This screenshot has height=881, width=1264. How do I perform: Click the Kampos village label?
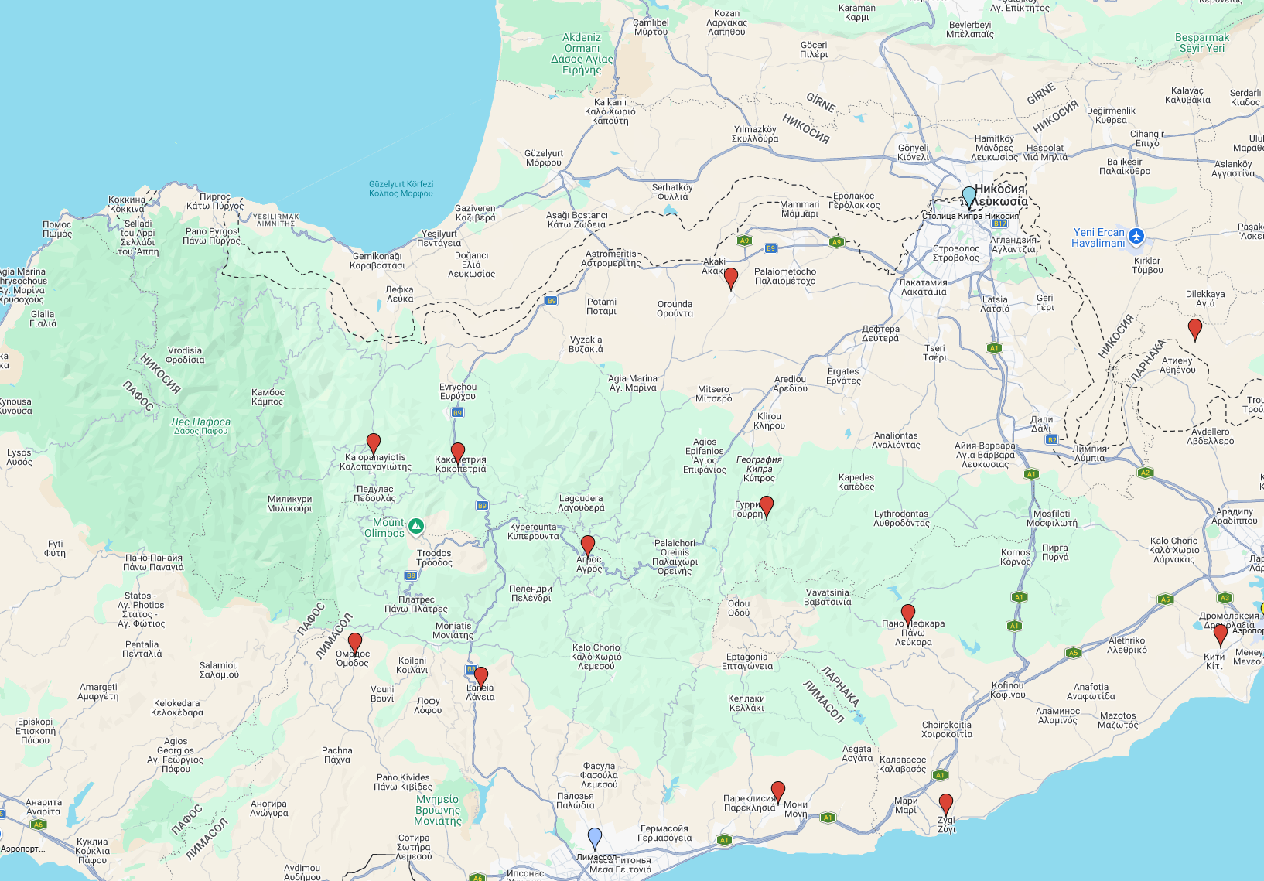pos(268,397)
